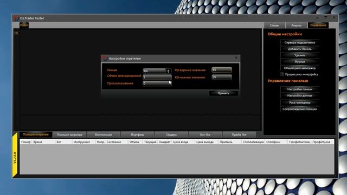Image resolution: width=347 pixels, height=195 pixels.
Task: Open Настройки панели
Action: 300,89
